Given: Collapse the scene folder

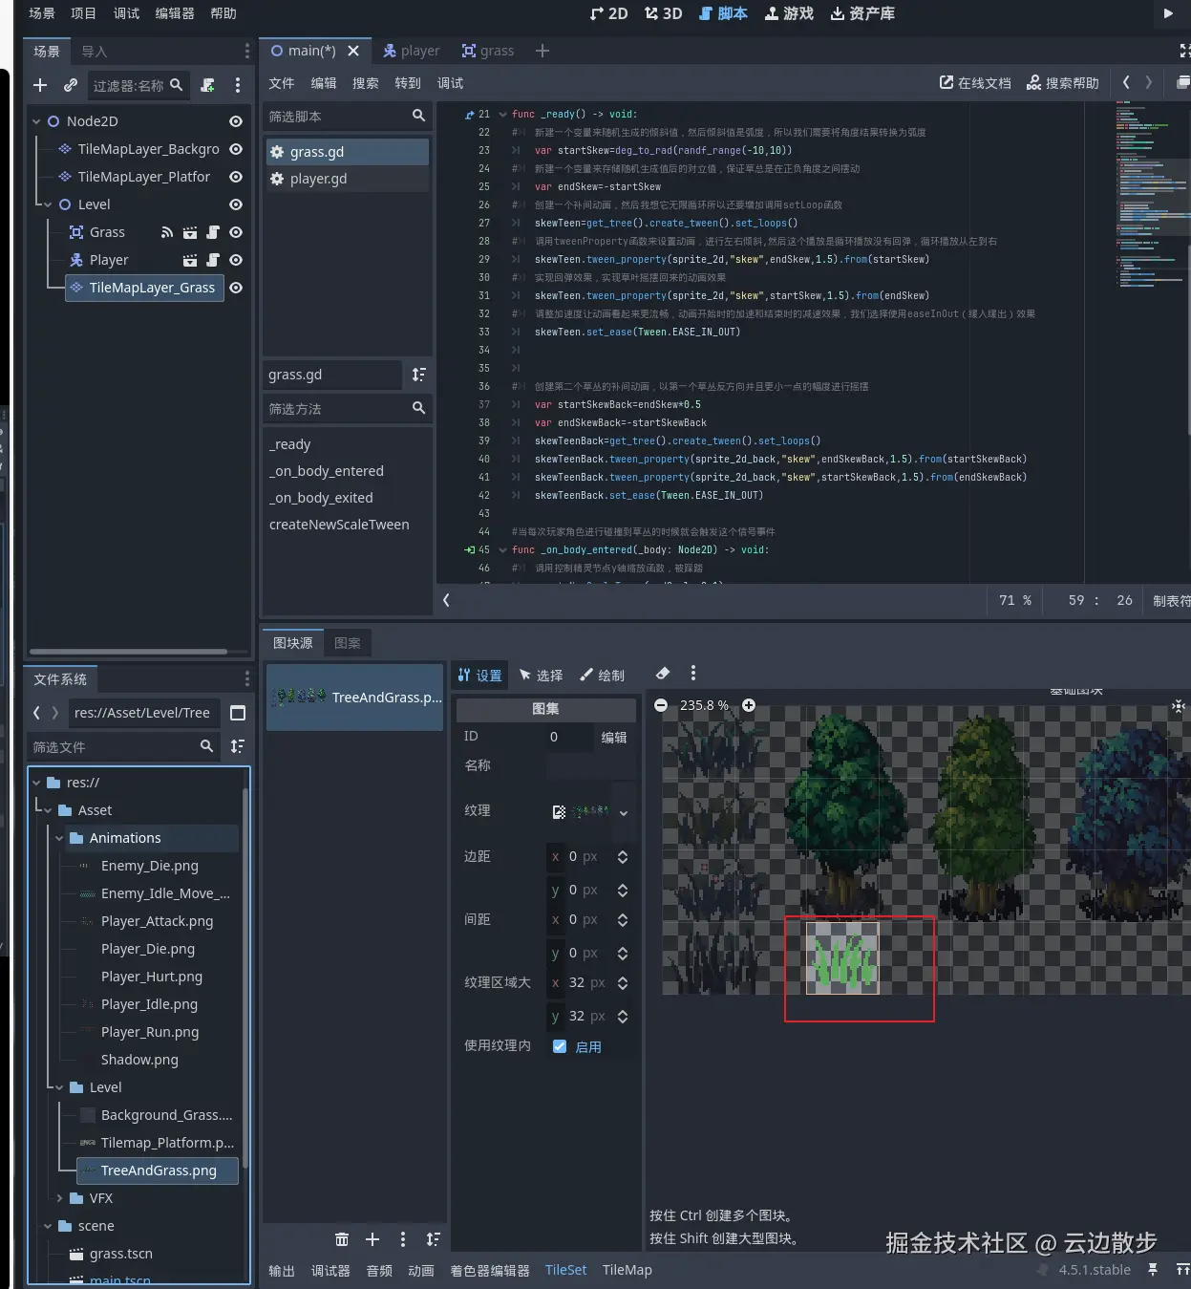Looking at the screenshot, I should pos(48,1226).
